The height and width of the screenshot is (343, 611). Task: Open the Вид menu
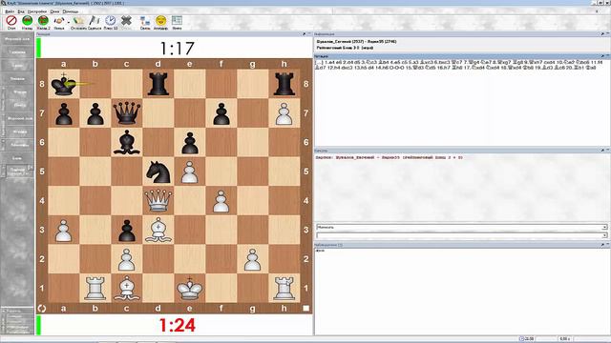[x=21, y=11]
